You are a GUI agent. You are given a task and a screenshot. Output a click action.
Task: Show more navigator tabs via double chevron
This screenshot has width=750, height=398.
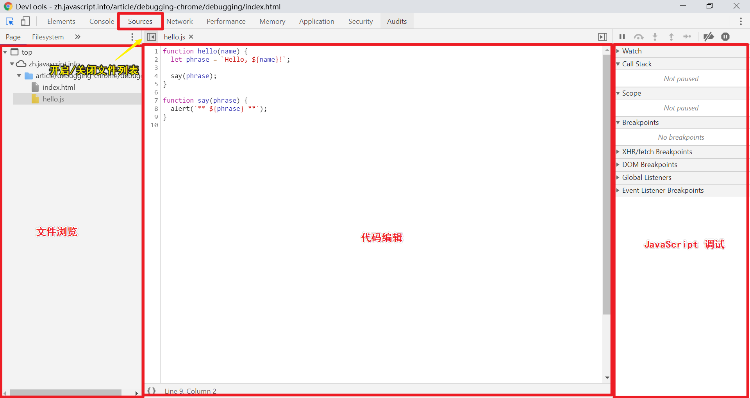(78, 37)
